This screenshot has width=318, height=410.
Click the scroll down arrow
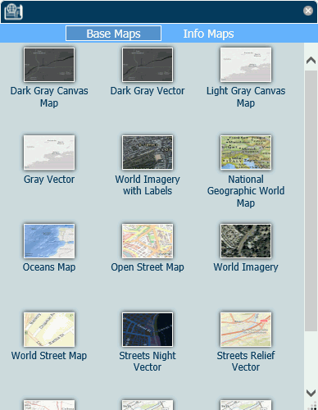311,393
